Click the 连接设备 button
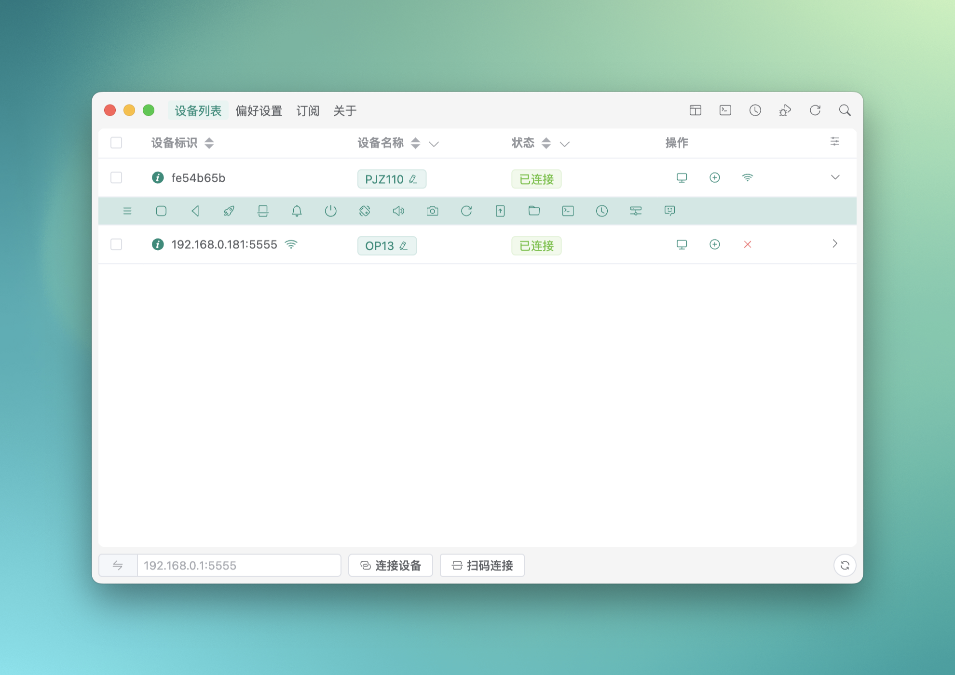Screen dimensions: 955x675 [391, 565]
